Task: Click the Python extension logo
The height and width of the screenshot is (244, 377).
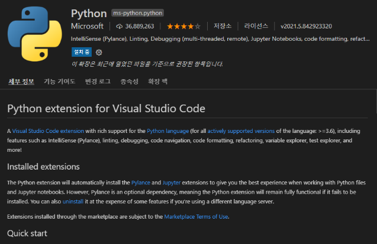Action: (34, 34)
